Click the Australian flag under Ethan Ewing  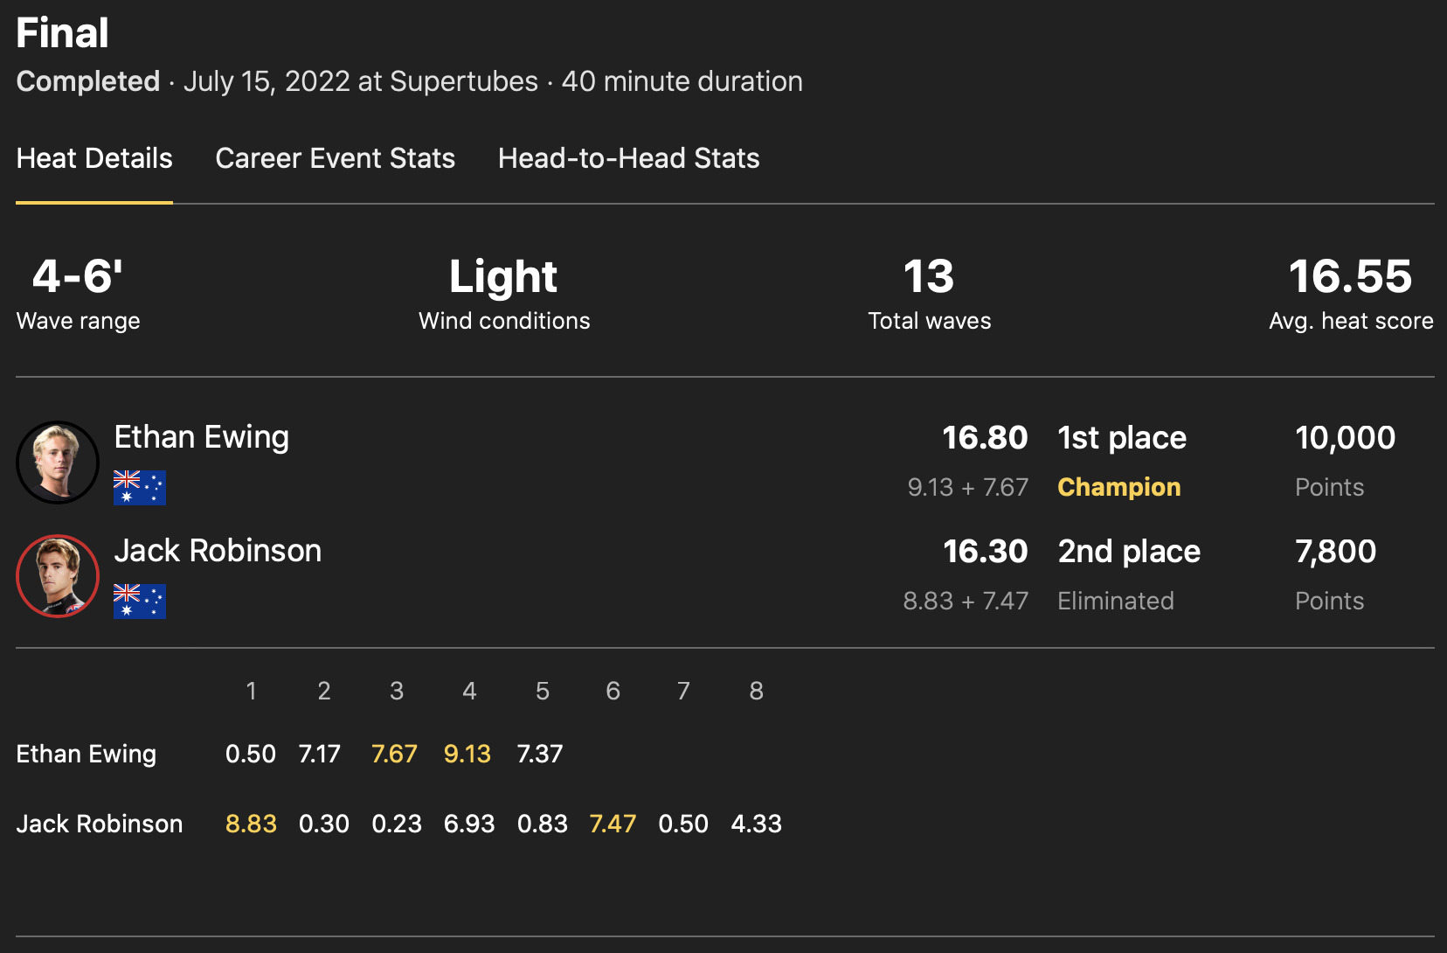pyautogui.click(x=140, y=488)
